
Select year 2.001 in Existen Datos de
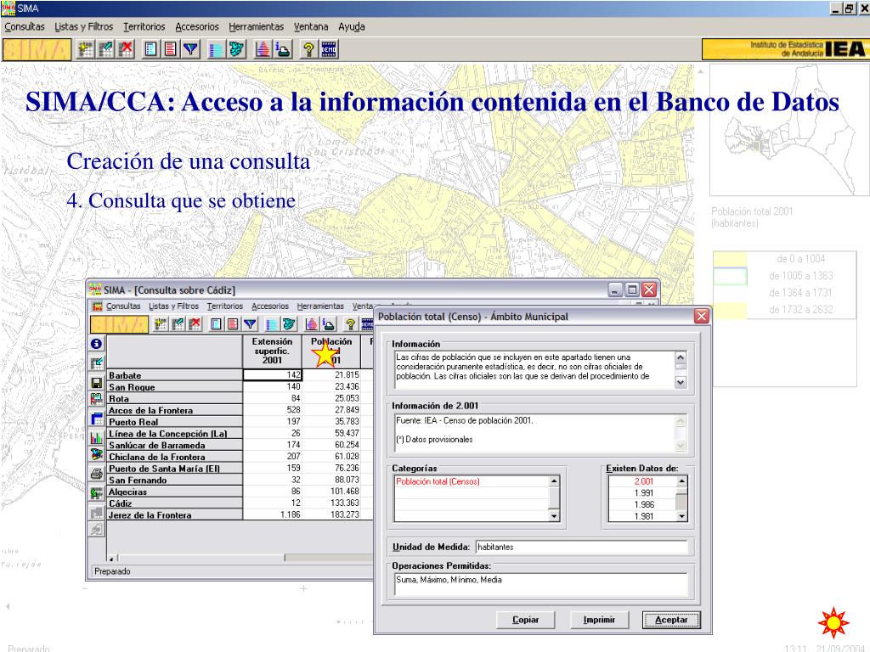[643, 481]
